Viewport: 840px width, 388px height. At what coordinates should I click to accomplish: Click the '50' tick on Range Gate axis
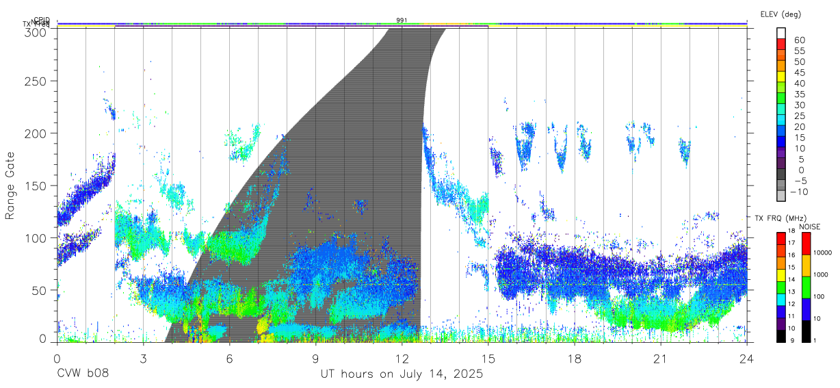tap(40, 290)
